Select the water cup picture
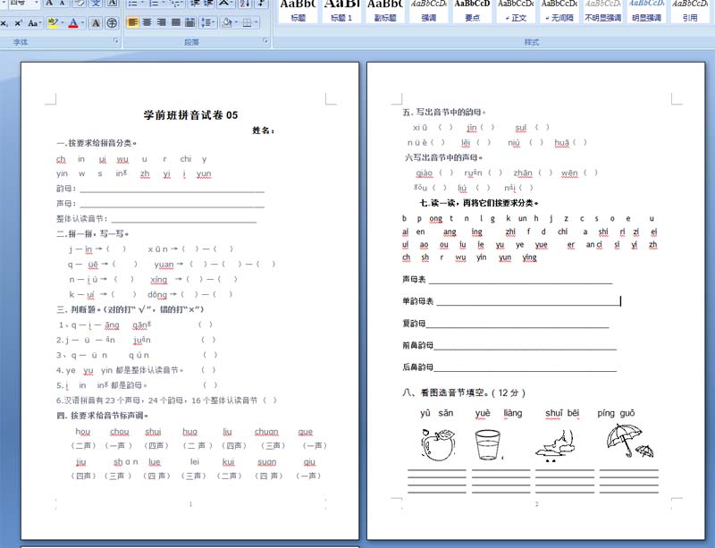The height and width of the screenshot is (548, 715). pyautogui.click(x=487, y=445)
